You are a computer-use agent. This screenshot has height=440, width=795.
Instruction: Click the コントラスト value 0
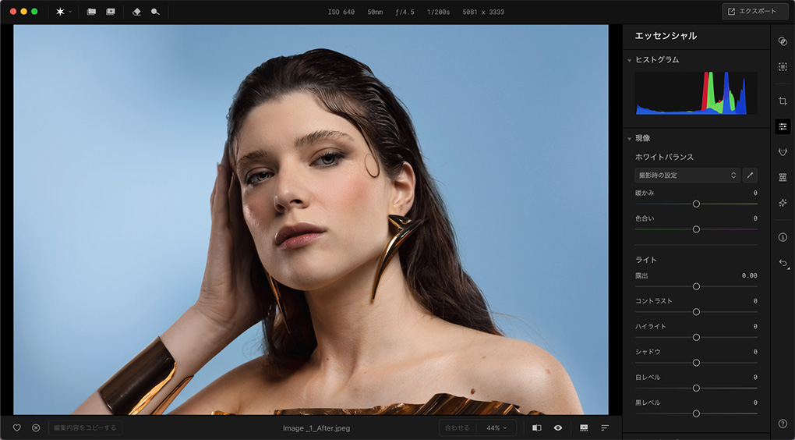tap(755, 301)
